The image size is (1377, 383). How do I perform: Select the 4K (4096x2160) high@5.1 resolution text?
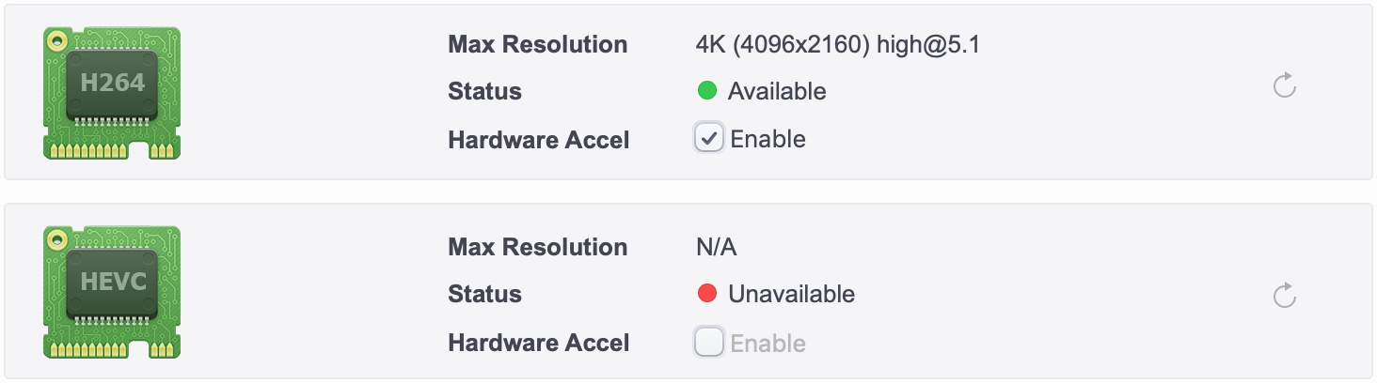(838, 44)
